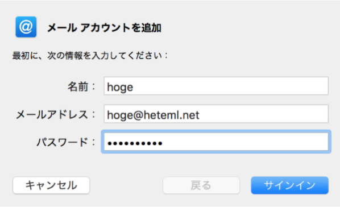Focus the パスワード field
This screenshot has width=340, height=207.
point(216,142)
